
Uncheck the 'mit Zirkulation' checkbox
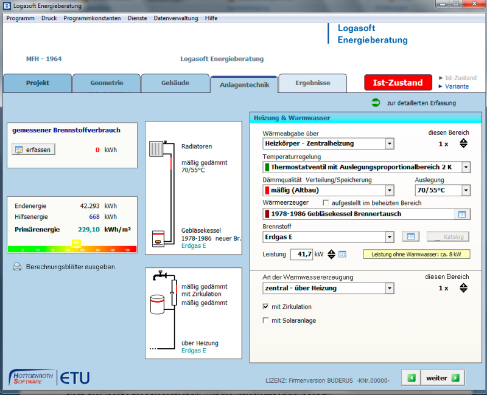(265, 306)
